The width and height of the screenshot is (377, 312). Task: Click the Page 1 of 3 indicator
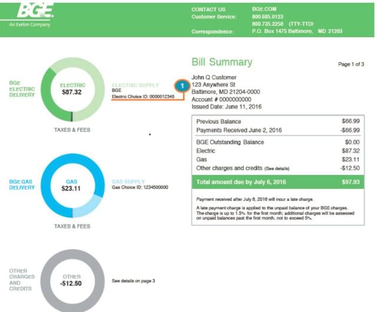351,64
